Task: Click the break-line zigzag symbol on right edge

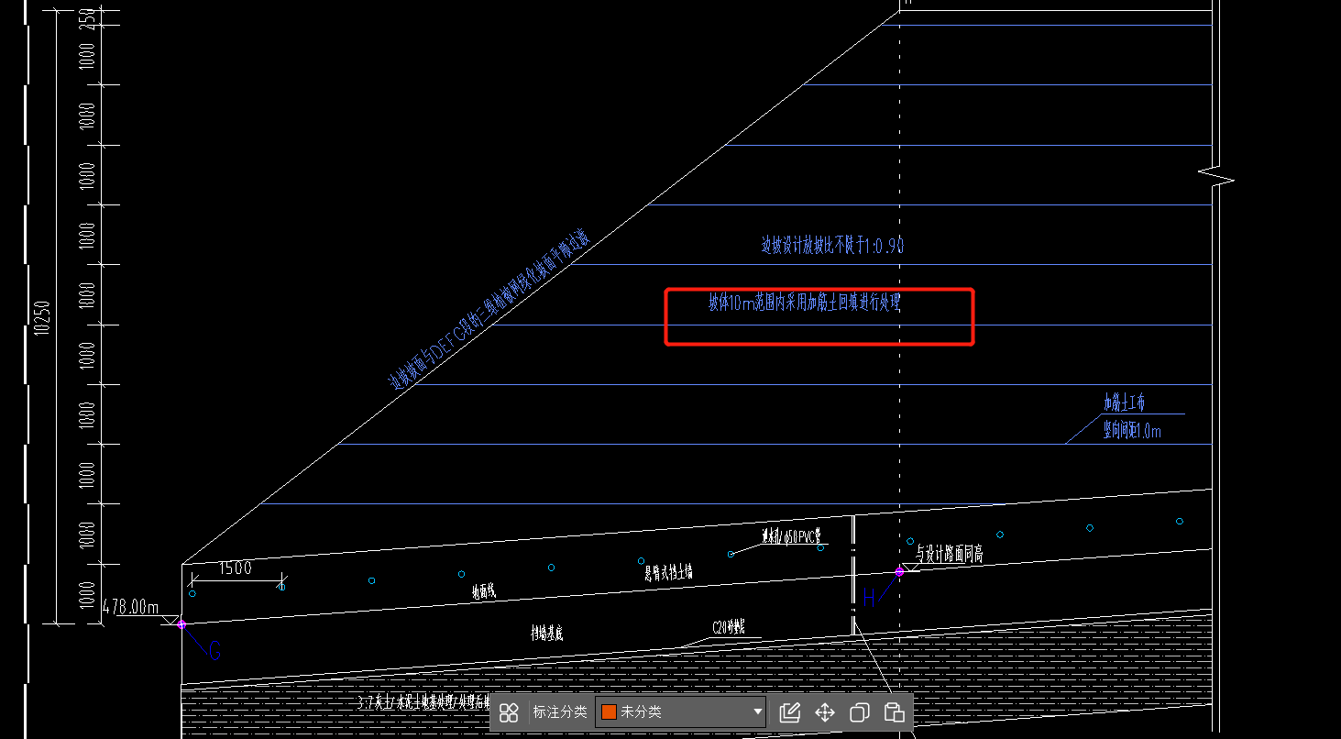Action: (1215, 174)
